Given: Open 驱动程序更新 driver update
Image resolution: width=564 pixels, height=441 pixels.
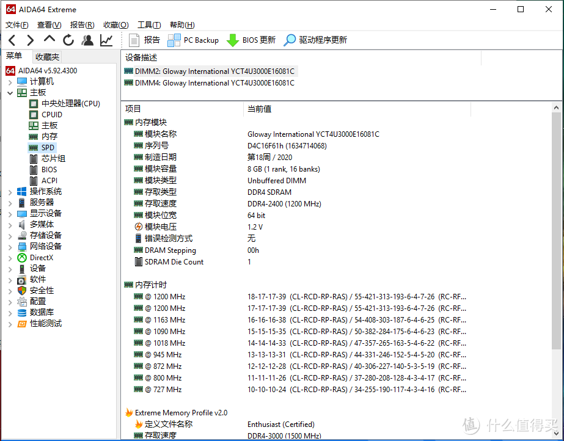Looking at the screenshot, I should click(315, 40).
